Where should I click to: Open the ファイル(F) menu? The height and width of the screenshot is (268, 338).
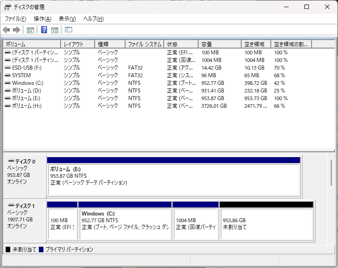point(15,19)
